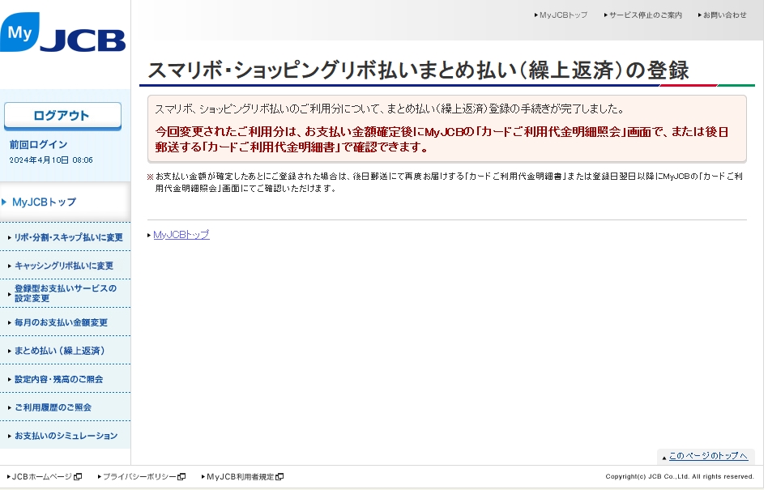
Task: Open お支払いのシミュレーション menu item
Action: pyautogui.click(x=66, y=436)
